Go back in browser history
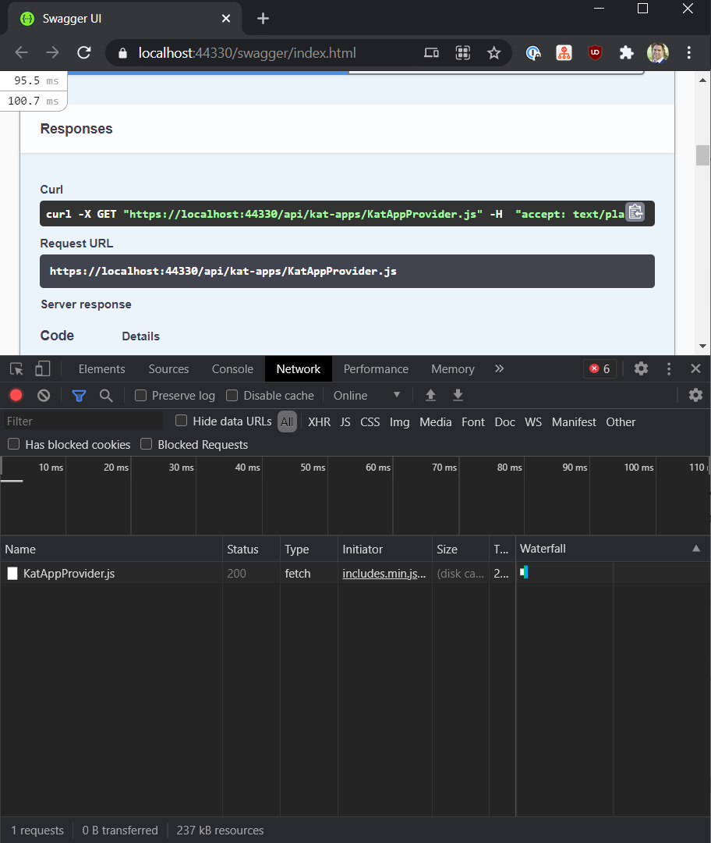Image resolution: width=711 pixels, height=843 pixels. click(22, 53)
